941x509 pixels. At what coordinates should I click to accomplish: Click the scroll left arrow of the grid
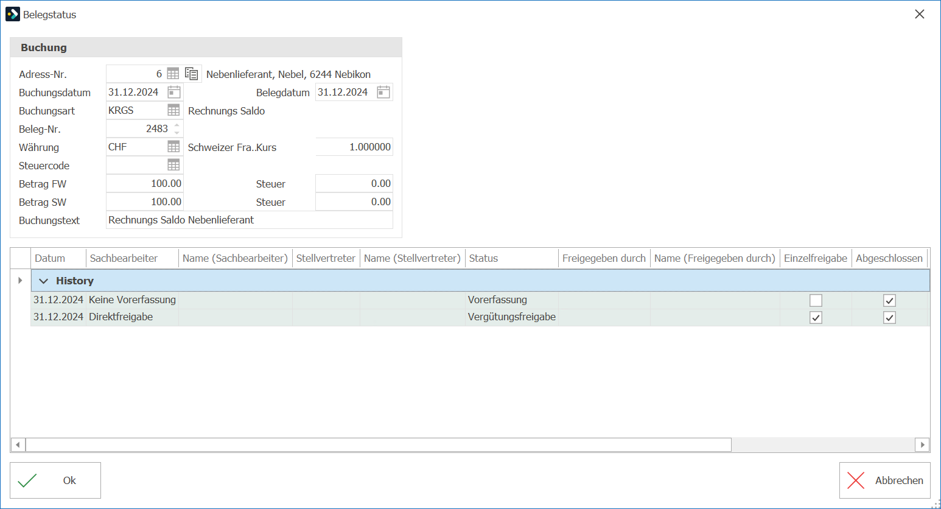tap(18, 444)
